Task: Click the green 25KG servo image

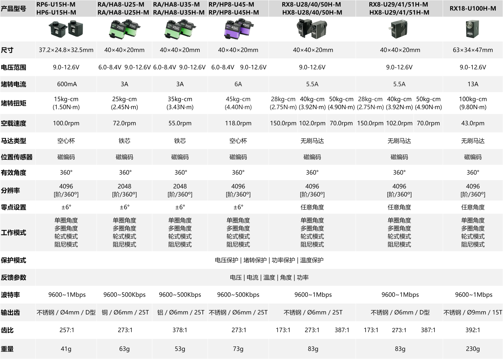Action: pyautogui.click(x=124, y=29)
